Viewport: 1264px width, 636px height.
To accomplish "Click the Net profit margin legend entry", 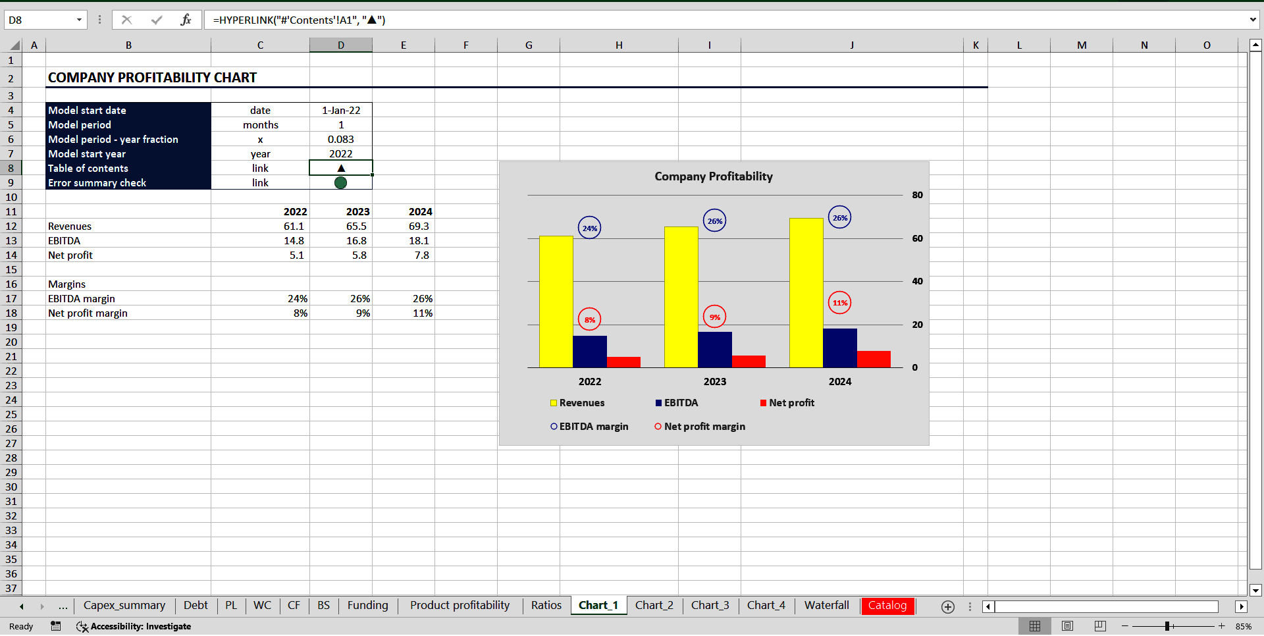I will pyautogui.click(x=700, y=427).
